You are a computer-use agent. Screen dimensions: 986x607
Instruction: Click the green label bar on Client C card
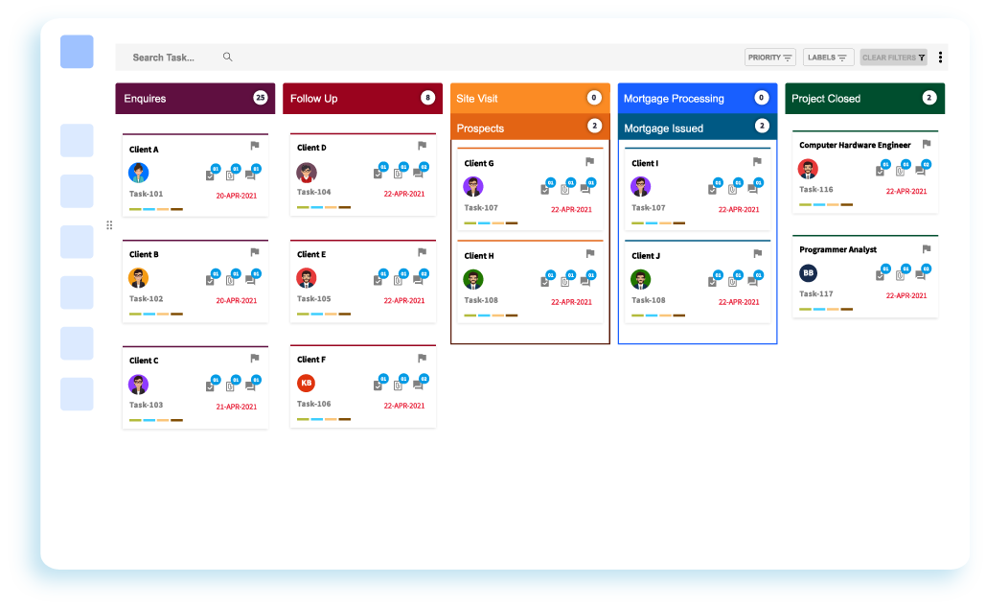point(135,420)
